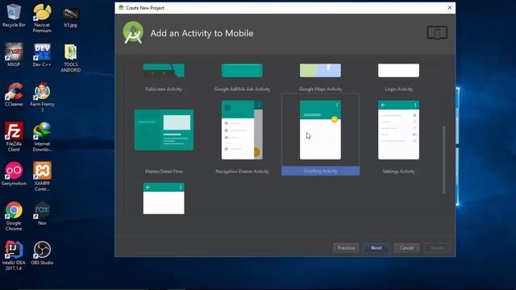Choose the Google Maps Activity template
Viewport: 516px width, 290px height.
pos(320,77)
